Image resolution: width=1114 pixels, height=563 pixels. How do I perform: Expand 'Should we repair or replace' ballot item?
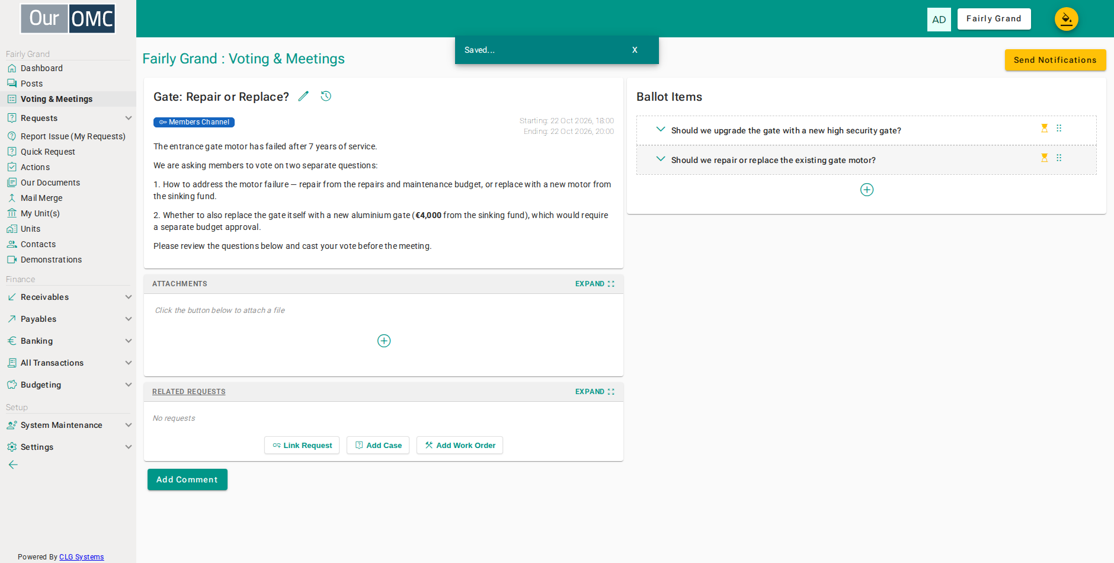pos(660,159)
